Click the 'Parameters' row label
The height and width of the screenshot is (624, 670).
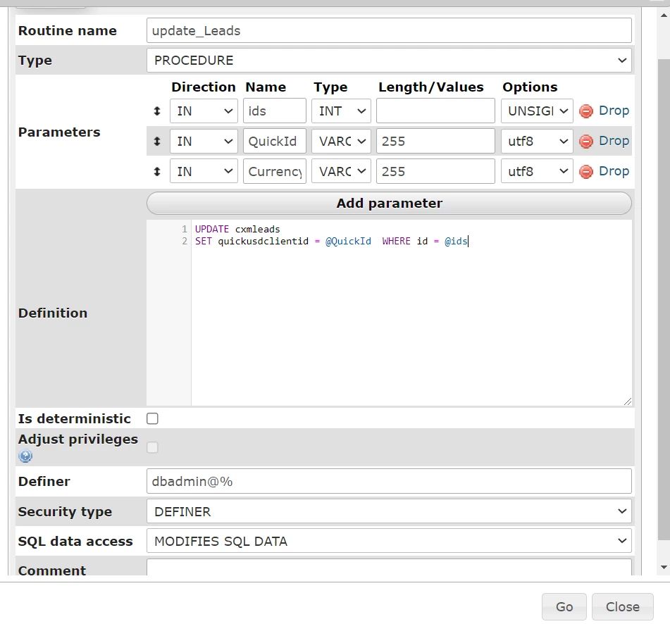point(59,132)
